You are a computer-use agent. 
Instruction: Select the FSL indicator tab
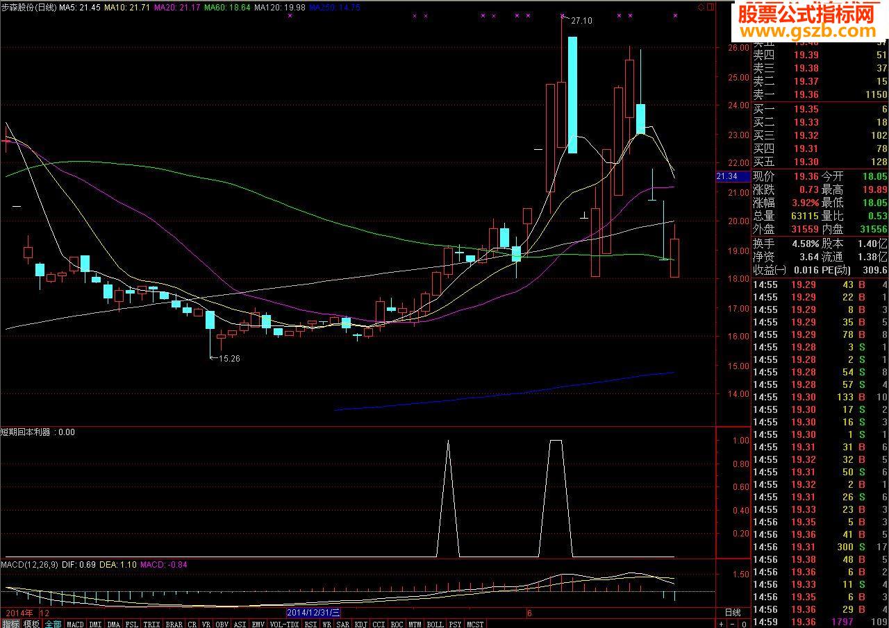(x=132, y=624)
